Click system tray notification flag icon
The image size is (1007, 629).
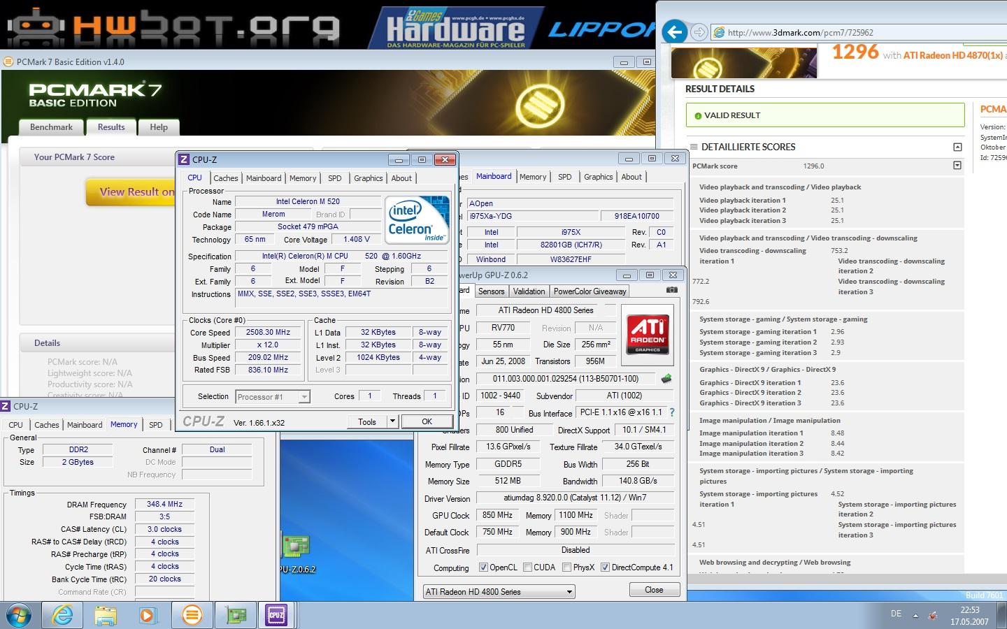pos(933,615)
